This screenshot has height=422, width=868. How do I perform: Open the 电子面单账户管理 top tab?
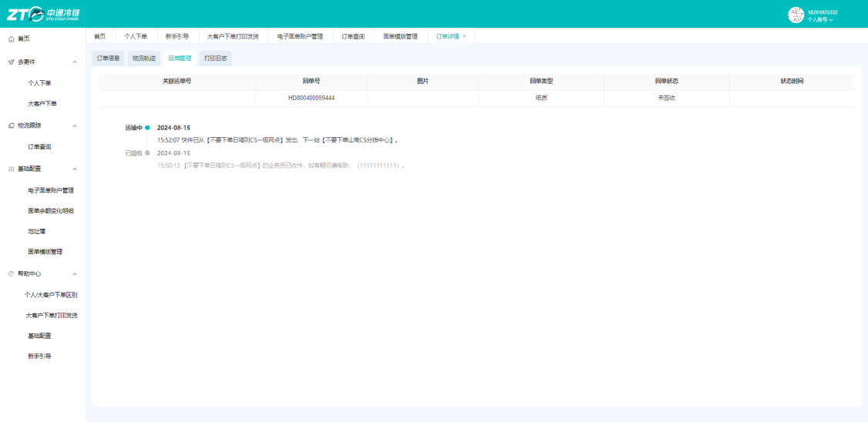pos(300,36)
